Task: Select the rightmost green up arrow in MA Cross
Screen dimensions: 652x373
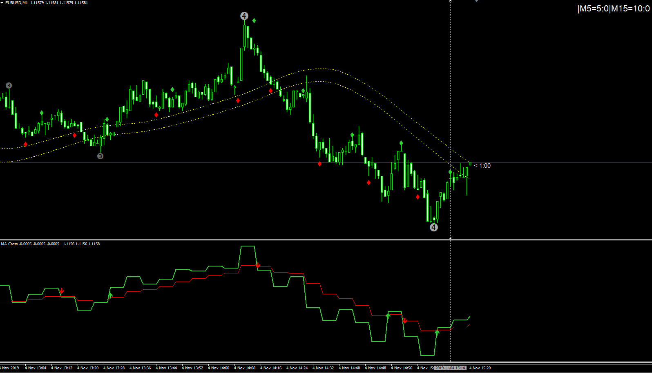Action: pyautogui.click(x=437, y=333)
